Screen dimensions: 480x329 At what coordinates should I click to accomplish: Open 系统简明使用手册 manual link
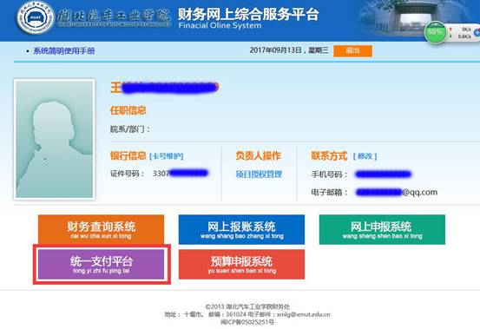coord(64,51)
